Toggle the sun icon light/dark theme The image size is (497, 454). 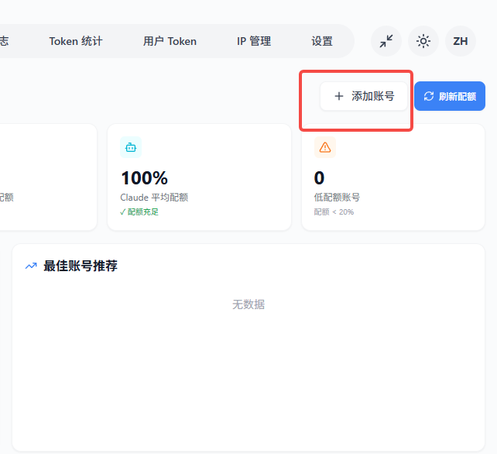pyautogui.click(x=423, y=41)
